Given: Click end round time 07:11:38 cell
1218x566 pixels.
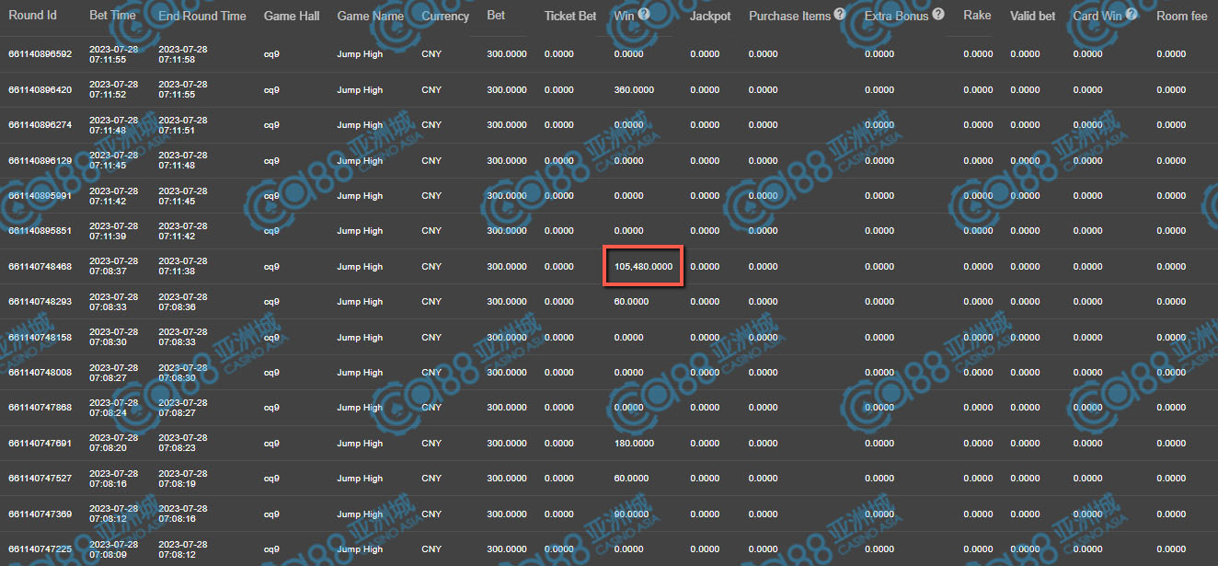Looking at the screenshot, I should 183,267.
